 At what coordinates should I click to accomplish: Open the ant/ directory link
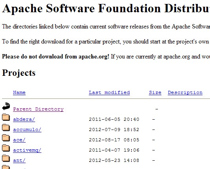[x=19, y=160]
